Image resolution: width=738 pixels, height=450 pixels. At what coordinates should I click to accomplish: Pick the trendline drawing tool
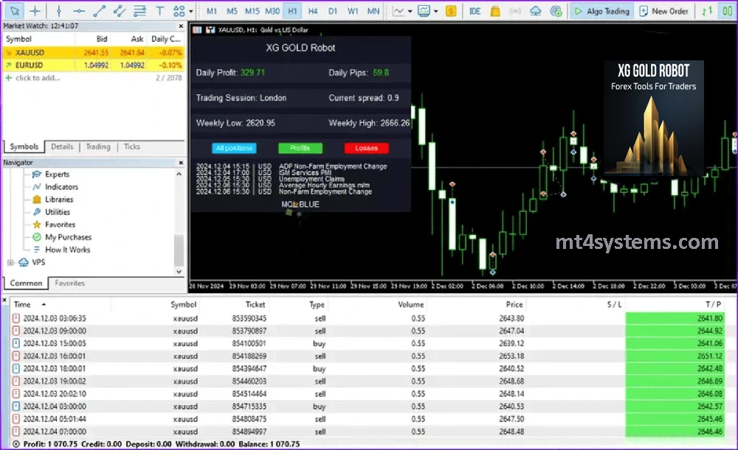coord(98,11)
